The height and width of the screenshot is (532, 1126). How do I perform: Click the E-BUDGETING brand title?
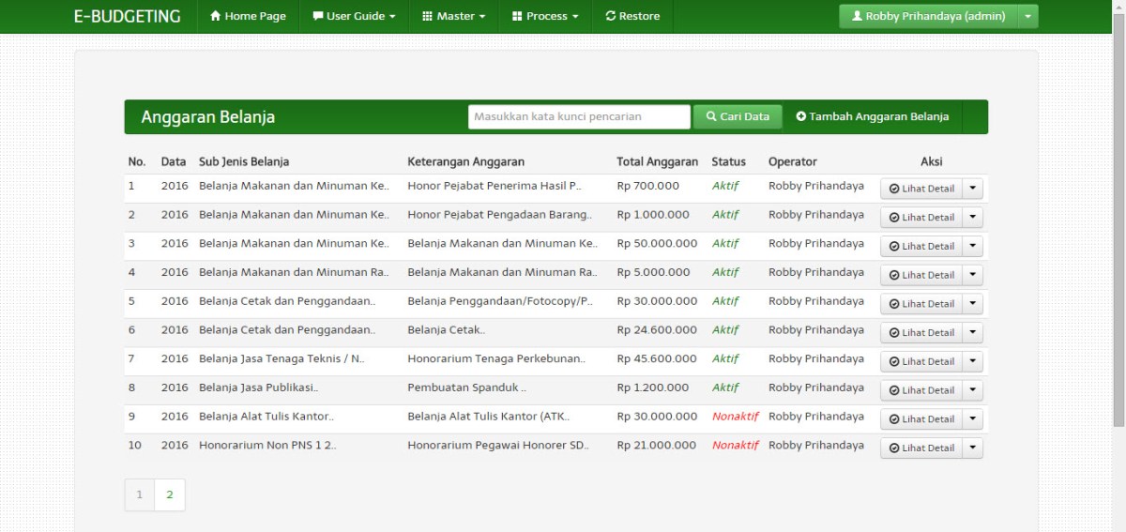(x=128, y=16)
